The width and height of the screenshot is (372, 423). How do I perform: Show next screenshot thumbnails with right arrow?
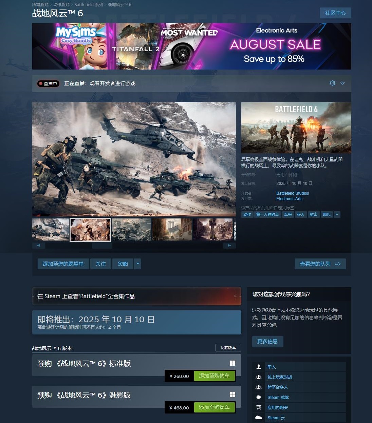pos(229,245)
